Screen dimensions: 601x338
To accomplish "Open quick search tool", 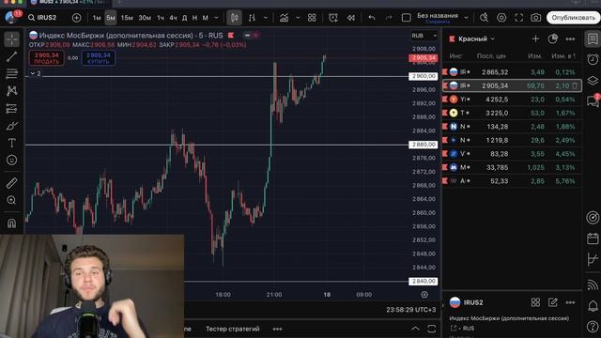I will click(485, 18).
